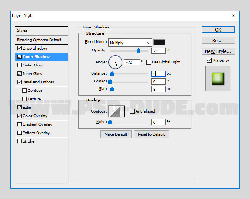Select the Gradient Overlay effect label

point(37,124)
